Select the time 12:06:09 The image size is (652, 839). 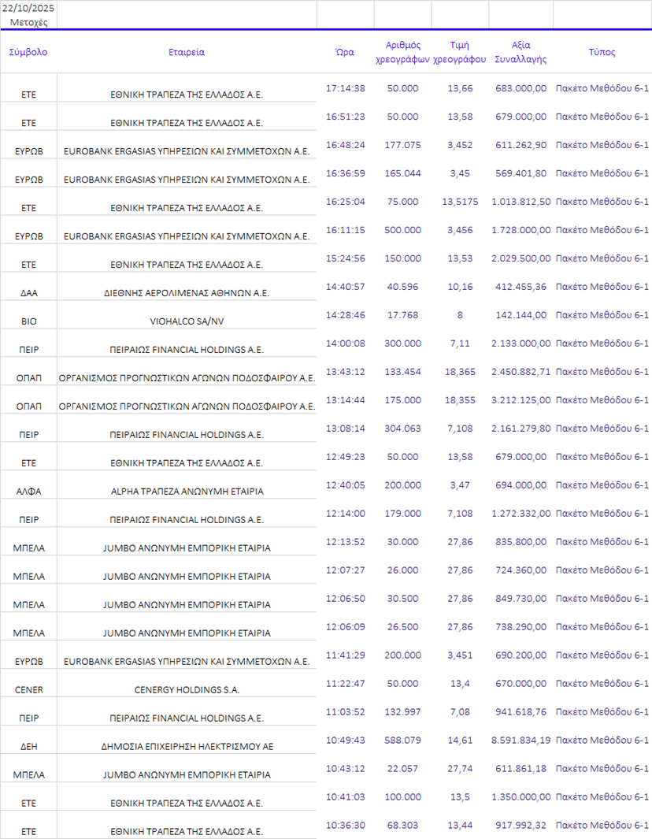(x=346, y=627)
